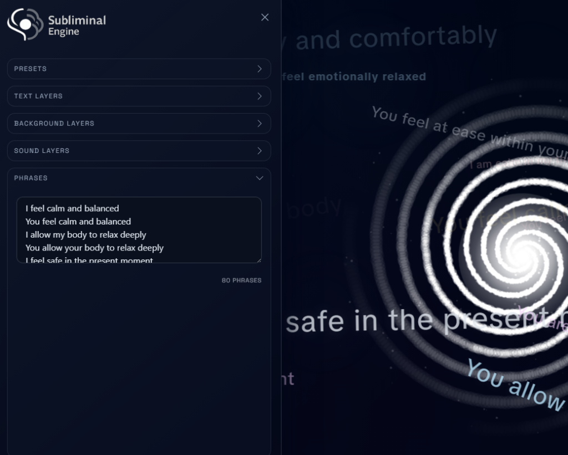
Task: Expand Sound Layers chevron arrow
Action: pos(259,151)
